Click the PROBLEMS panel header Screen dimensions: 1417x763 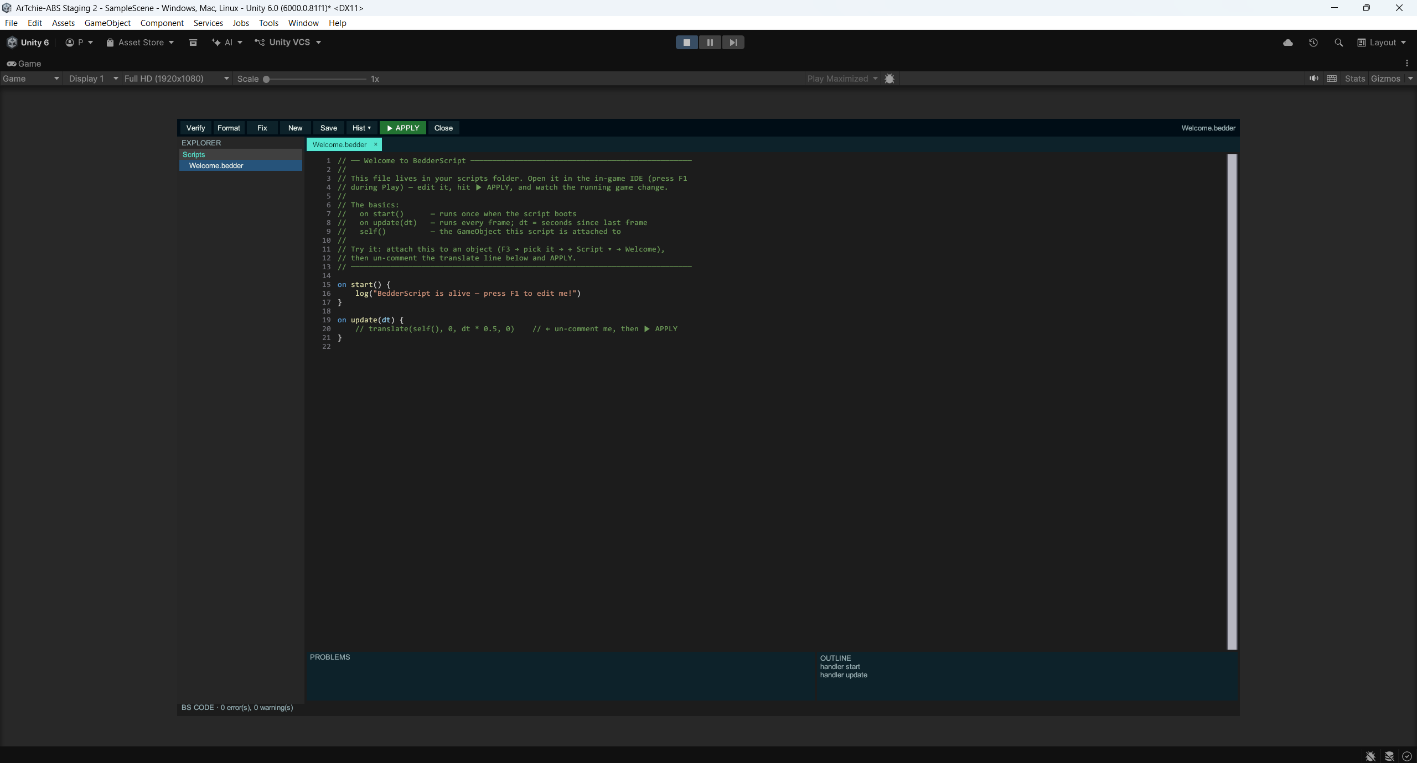(330, 657)
